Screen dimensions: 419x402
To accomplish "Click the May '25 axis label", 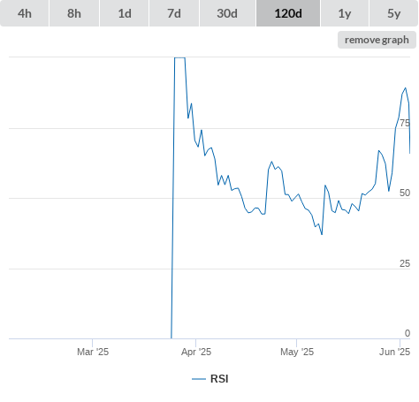I will point(297,352).
